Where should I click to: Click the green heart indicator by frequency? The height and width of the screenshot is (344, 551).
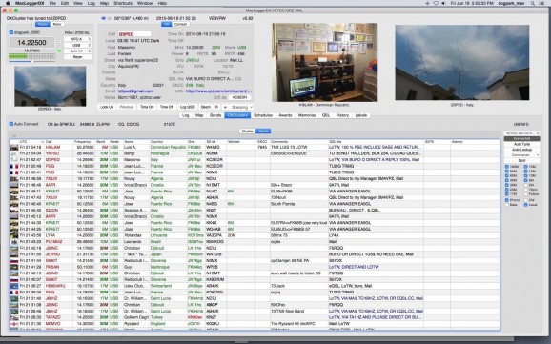(x=59, y=51)
